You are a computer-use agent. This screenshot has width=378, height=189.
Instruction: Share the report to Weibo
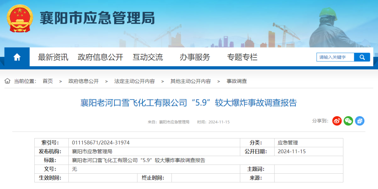[337, 121]
